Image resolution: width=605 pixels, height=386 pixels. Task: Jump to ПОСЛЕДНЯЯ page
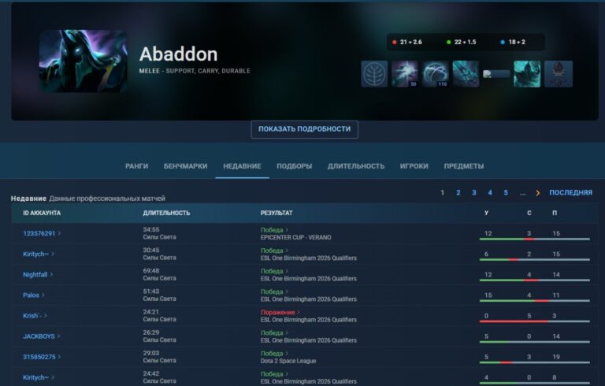570,193
